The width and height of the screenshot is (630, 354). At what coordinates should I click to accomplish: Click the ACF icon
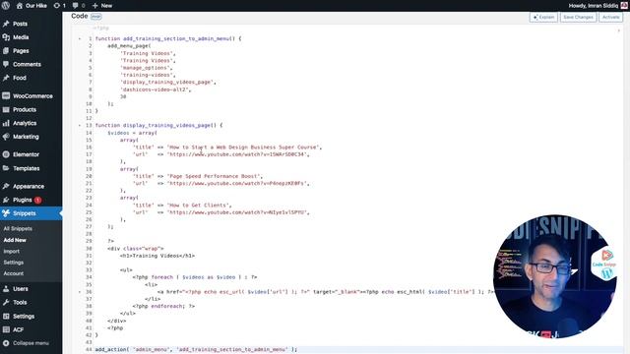click(6, 329)
